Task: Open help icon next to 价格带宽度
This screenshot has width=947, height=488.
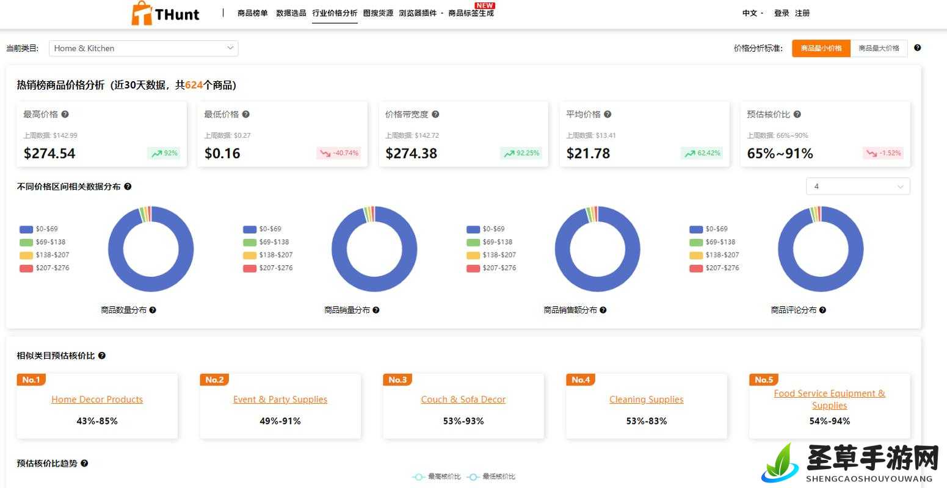Action: (x=435, y=114)
